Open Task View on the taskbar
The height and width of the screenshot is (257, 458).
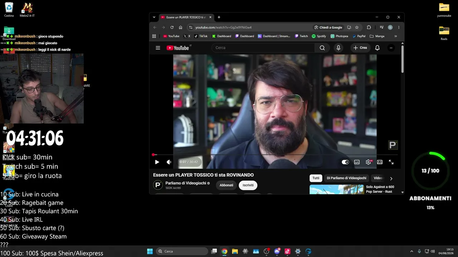(214, 251)
